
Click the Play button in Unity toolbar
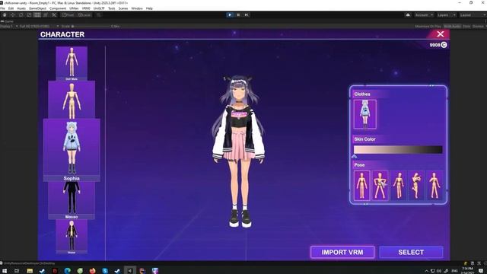coord(230,15)
